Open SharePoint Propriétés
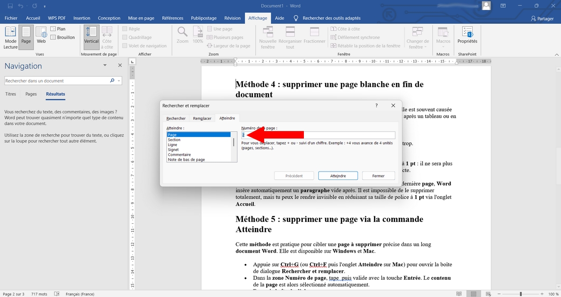Image resolution: width=561 pixels, height=297 pixels. pos(467,35)
